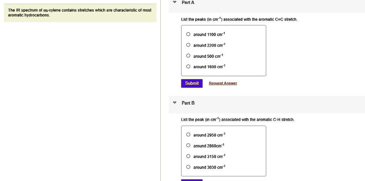The image size is (365, 181).
Task: Collapse Part A using its triangle arrow
Action: click(x=174, y=2)
